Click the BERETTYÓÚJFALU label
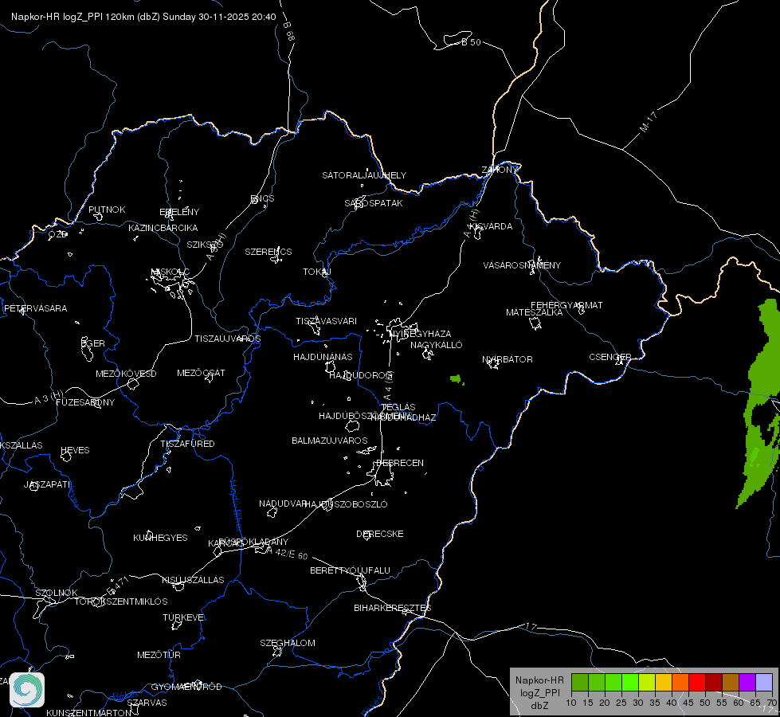The width and height of the screenshot is (780, 717). [x=351, y=570]
